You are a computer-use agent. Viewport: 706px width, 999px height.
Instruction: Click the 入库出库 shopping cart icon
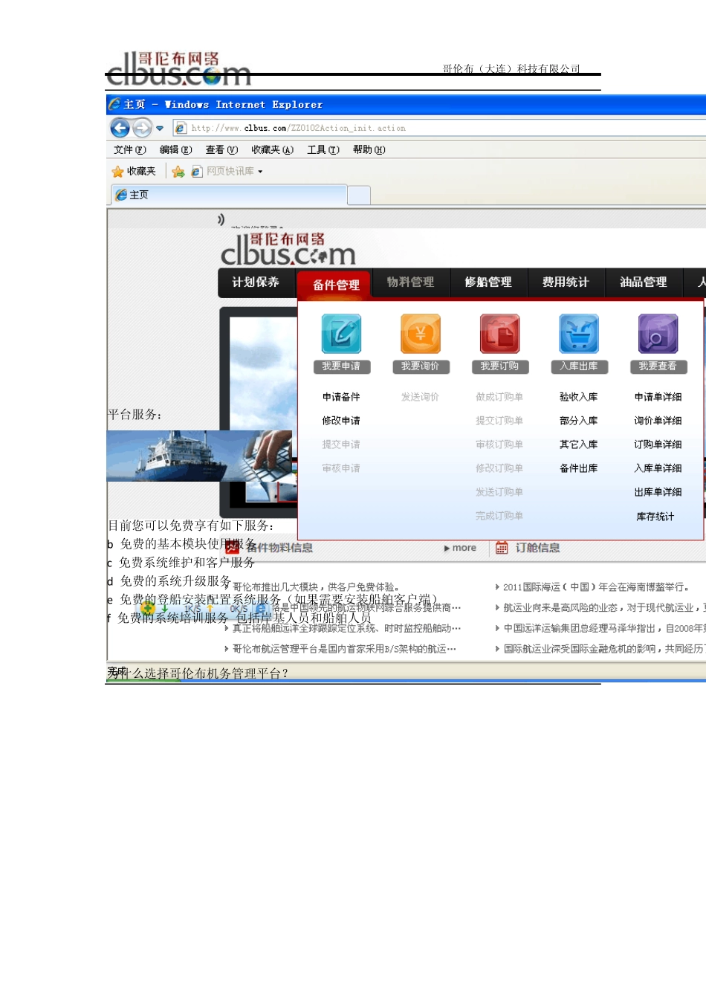pos(579,334)
